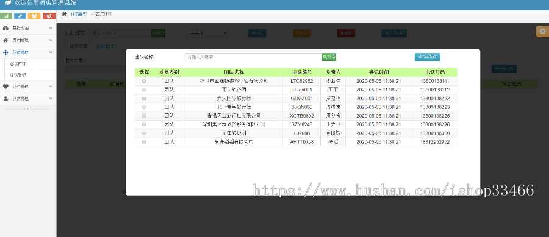Click phone number 13800138222

pos(435,99)
